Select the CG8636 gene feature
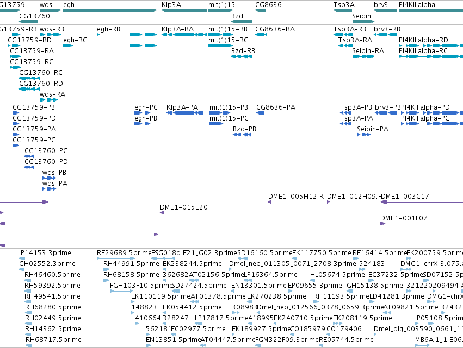Image resolution: width=463 pixels, height=348 pixels. click(x=261, y=10)
